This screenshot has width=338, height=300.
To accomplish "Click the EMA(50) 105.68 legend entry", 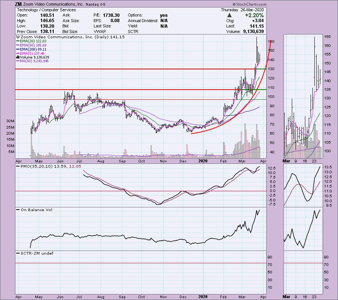I will 31,45.
